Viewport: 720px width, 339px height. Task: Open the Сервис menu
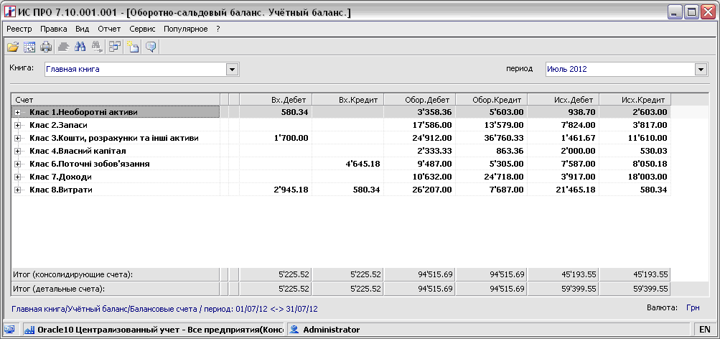click(142, 29)
